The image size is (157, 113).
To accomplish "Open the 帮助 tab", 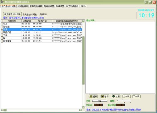I will coord(83,6).
